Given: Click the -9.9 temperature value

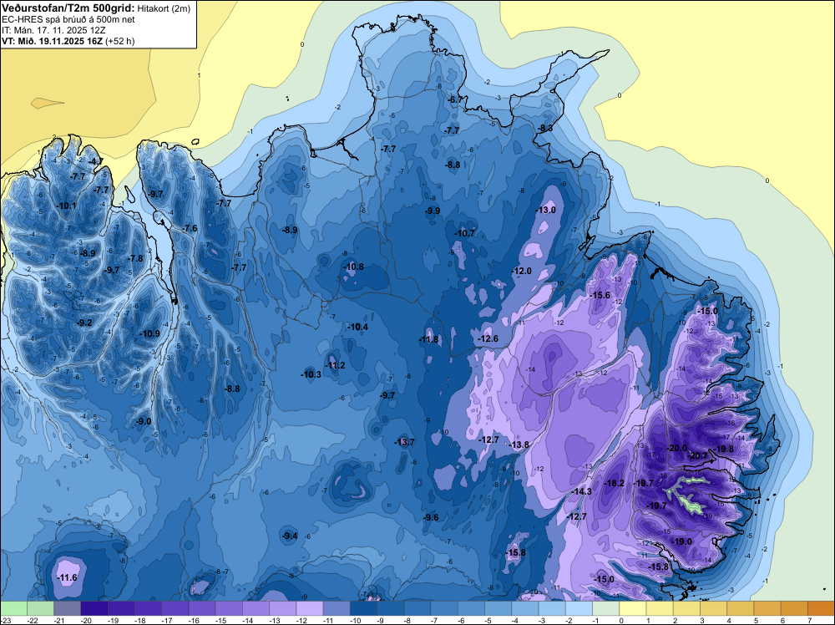Looking at the screenshot, I should (x=433, y=211).
